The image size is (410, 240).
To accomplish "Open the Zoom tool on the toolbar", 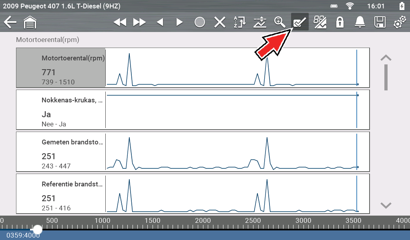I will tap(279, 22).
